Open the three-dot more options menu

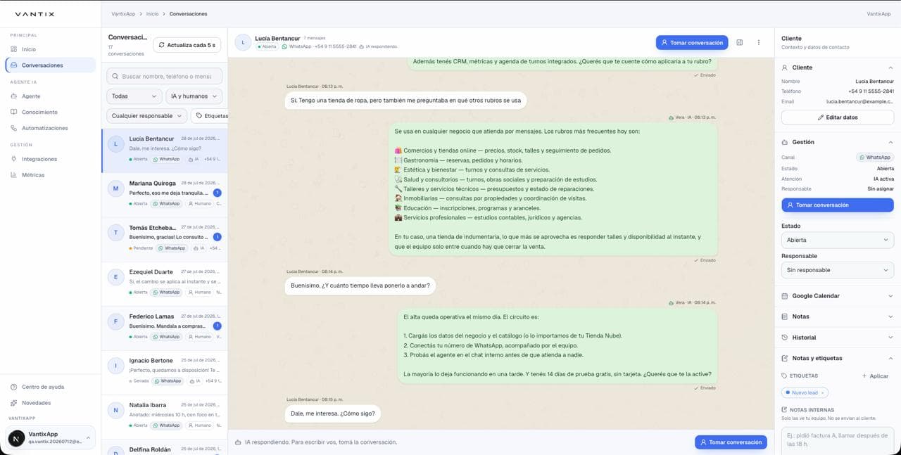click(x=759, y=42)
